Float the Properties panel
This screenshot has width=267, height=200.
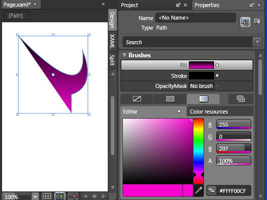(x=252, y=5)
